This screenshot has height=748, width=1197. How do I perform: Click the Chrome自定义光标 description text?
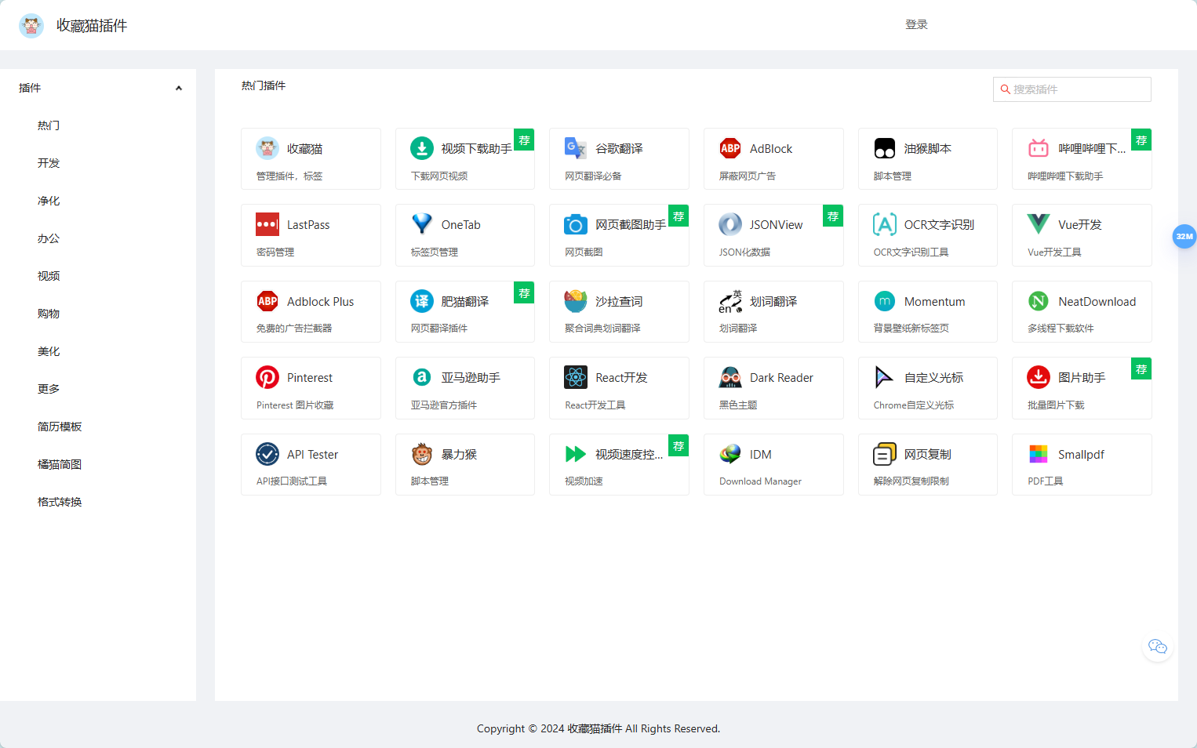pyautogui.click(x=914, y=405)
